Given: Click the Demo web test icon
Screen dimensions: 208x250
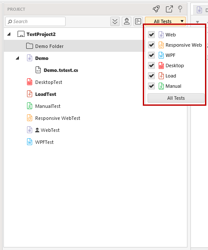Looking at the screenshot, I should pos(30,58).
